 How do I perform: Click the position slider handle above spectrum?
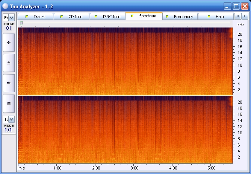tap(21, 23)
